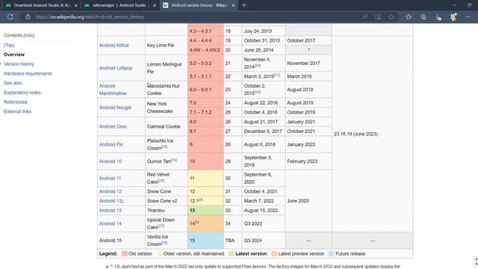Open Read aloud icon in address bar
The width and height of the screenshot is (478, 269).
(x=364, y=17)
